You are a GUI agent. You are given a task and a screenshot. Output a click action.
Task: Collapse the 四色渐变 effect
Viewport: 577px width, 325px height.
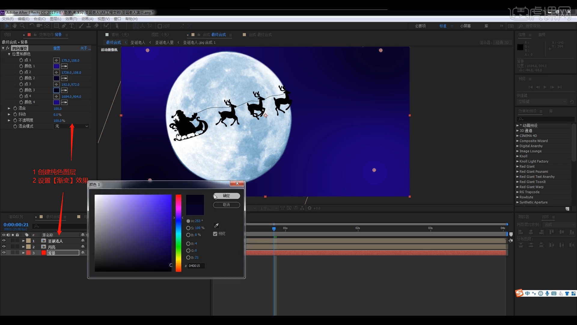[3, 48]
